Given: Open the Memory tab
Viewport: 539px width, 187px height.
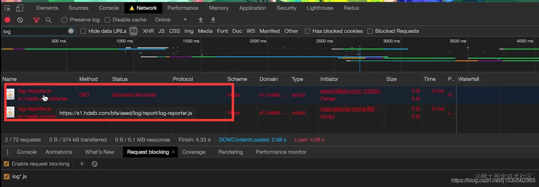Looking at the screenshot, I should click(x=219, y=8).
